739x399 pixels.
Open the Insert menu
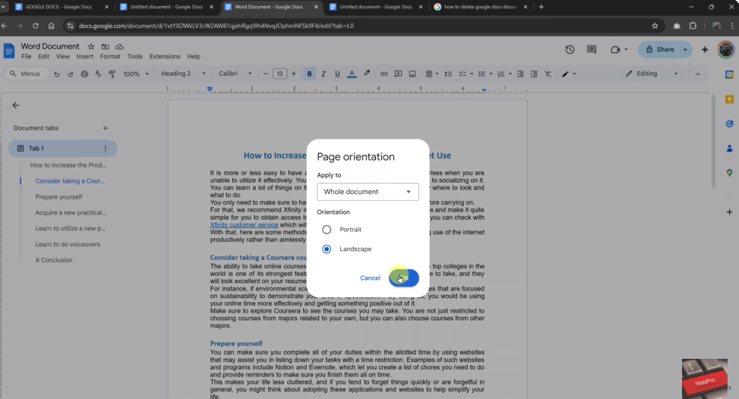coord(85,56)
